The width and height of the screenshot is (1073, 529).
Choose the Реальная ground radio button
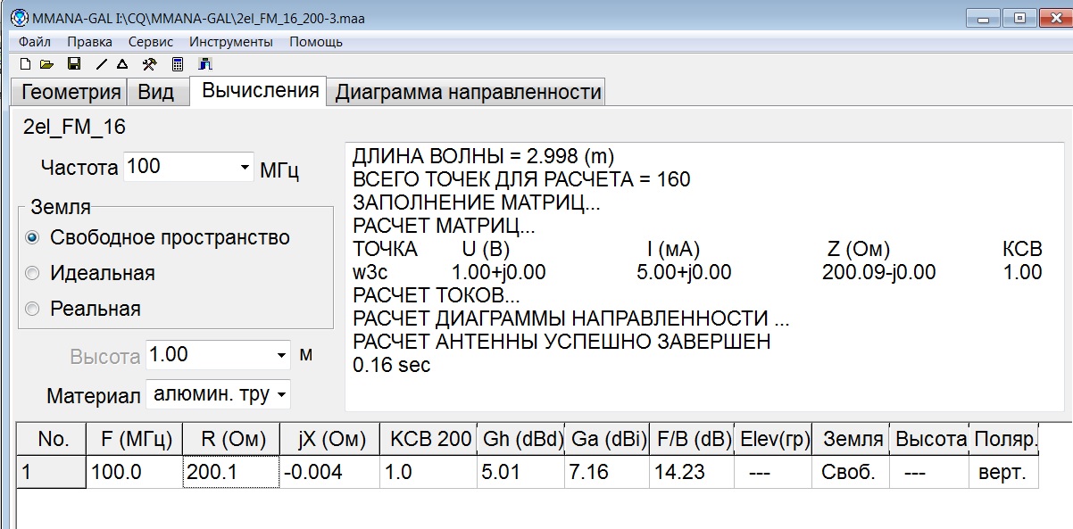[x=33, y=310]
